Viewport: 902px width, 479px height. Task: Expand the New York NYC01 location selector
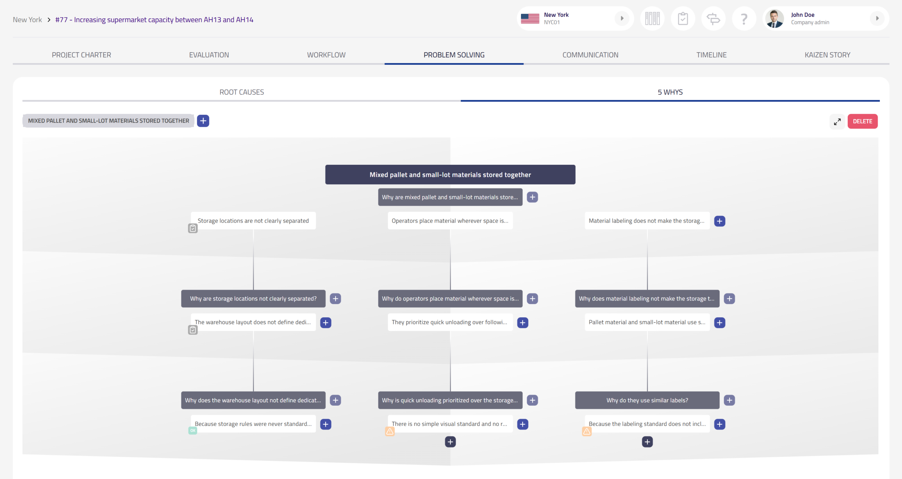click(622, 18)
